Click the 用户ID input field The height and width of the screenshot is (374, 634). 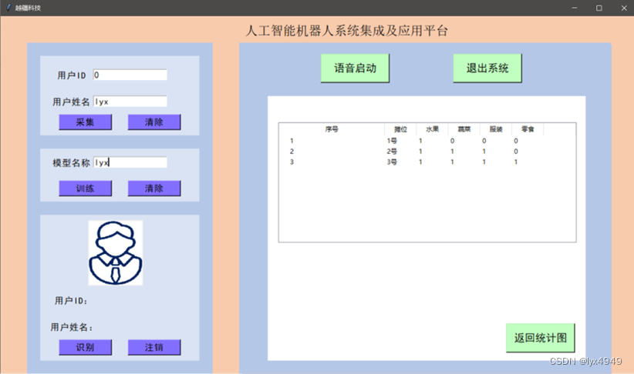pos(130,75)
